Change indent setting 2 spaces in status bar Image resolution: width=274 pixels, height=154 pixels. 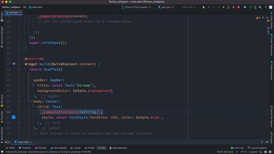click(253, 152)
